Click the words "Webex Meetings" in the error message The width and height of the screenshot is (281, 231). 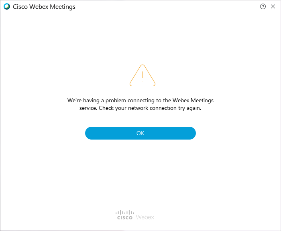pos(193,100)
